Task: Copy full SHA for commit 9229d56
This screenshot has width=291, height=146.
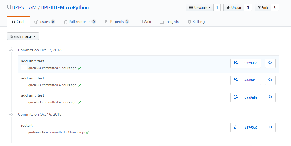Action: 236,63
